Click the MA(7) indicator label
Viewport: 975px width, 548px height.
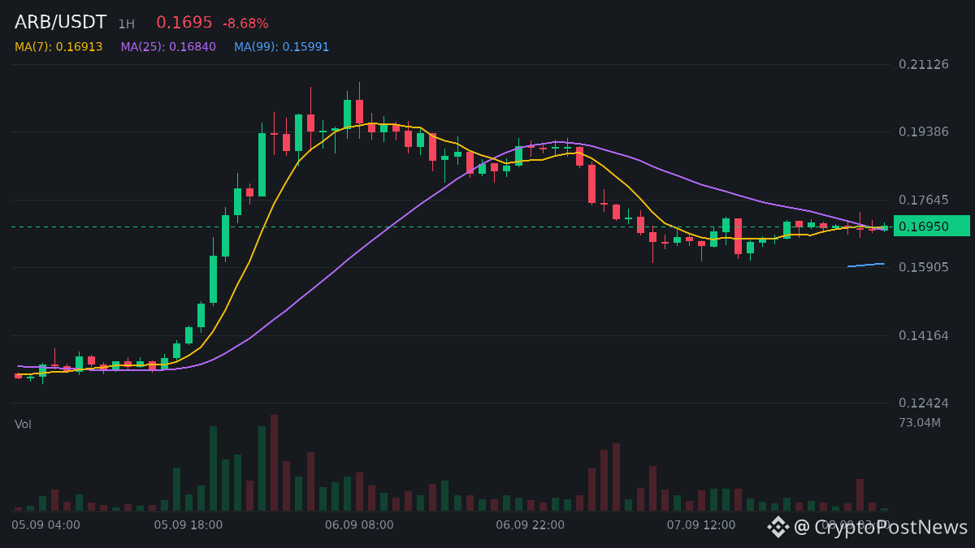click(58, 47)
